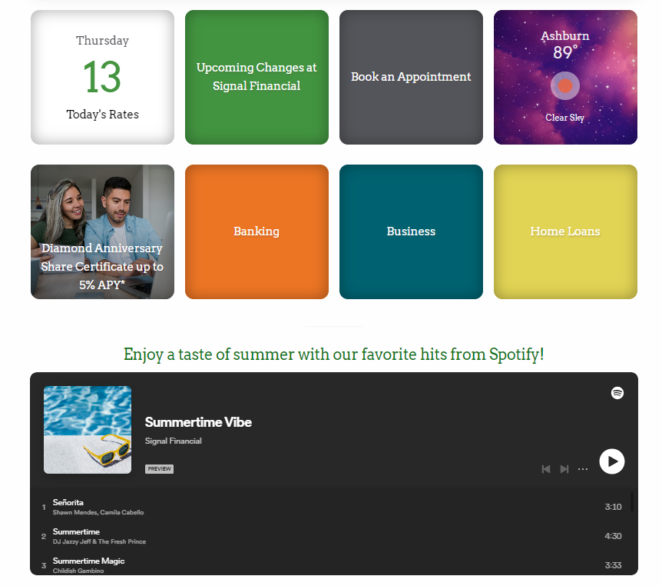Viewport: 662px width, 586px height.
Task: Open the Ashburn 89° weather tile
Action: coord(565,78)
